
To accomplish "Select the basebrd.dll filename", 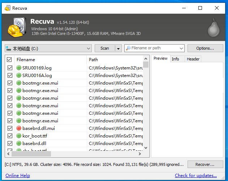I will (34, 143).
